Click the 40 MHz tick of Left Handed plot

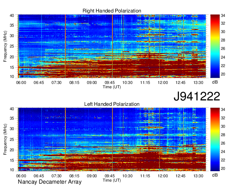[12, 109]
